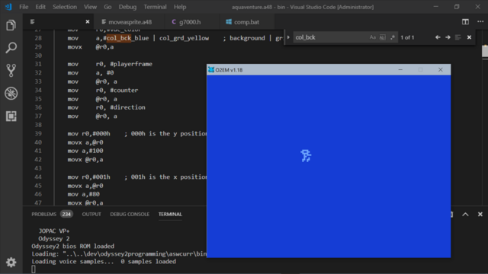This screenshot has width=488, height=274.
Task: Toggle Match Case in find widget
Action: click(x=373, y=37)
